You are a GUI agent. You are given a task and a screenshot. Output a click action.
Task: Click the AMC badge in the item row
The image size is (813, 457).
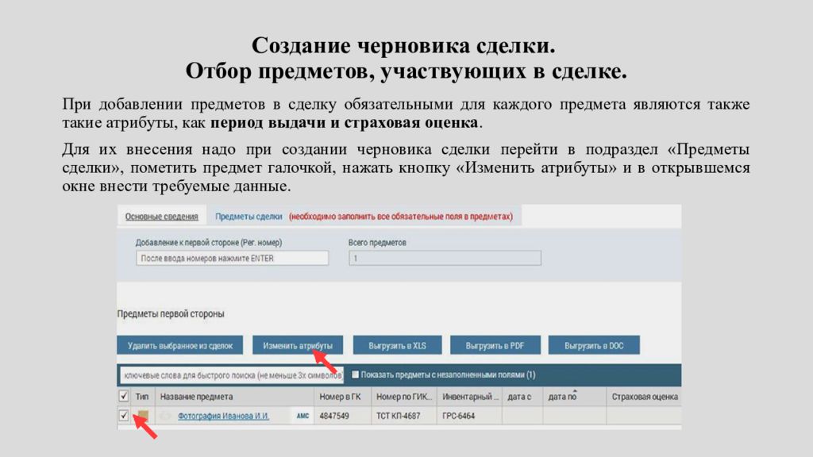tap(302, 415)
